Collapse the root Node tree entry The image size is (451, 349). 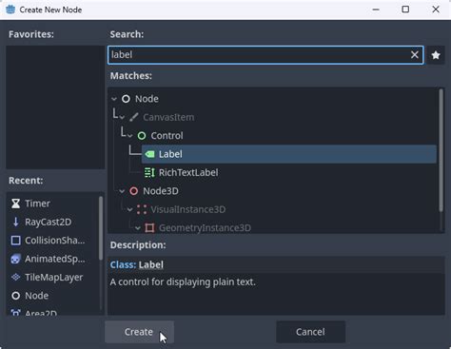(114, 99)
